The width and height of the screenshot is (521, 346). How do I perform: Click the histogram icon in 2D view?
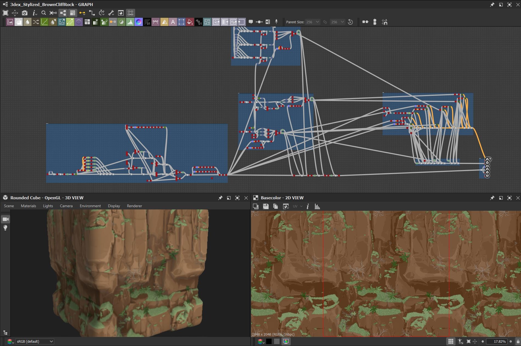pyautogui.click(x=317, y=206)
